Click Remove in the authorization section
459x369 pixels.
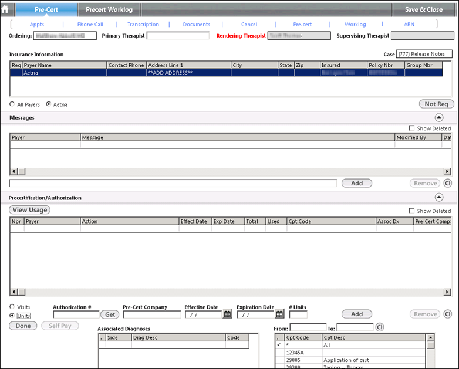click(425, 314)
